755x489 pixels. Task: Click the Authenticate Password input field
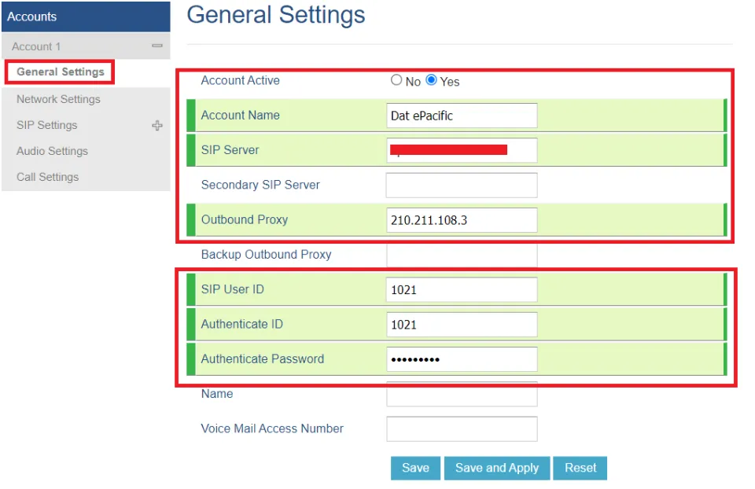click(462, 359)
